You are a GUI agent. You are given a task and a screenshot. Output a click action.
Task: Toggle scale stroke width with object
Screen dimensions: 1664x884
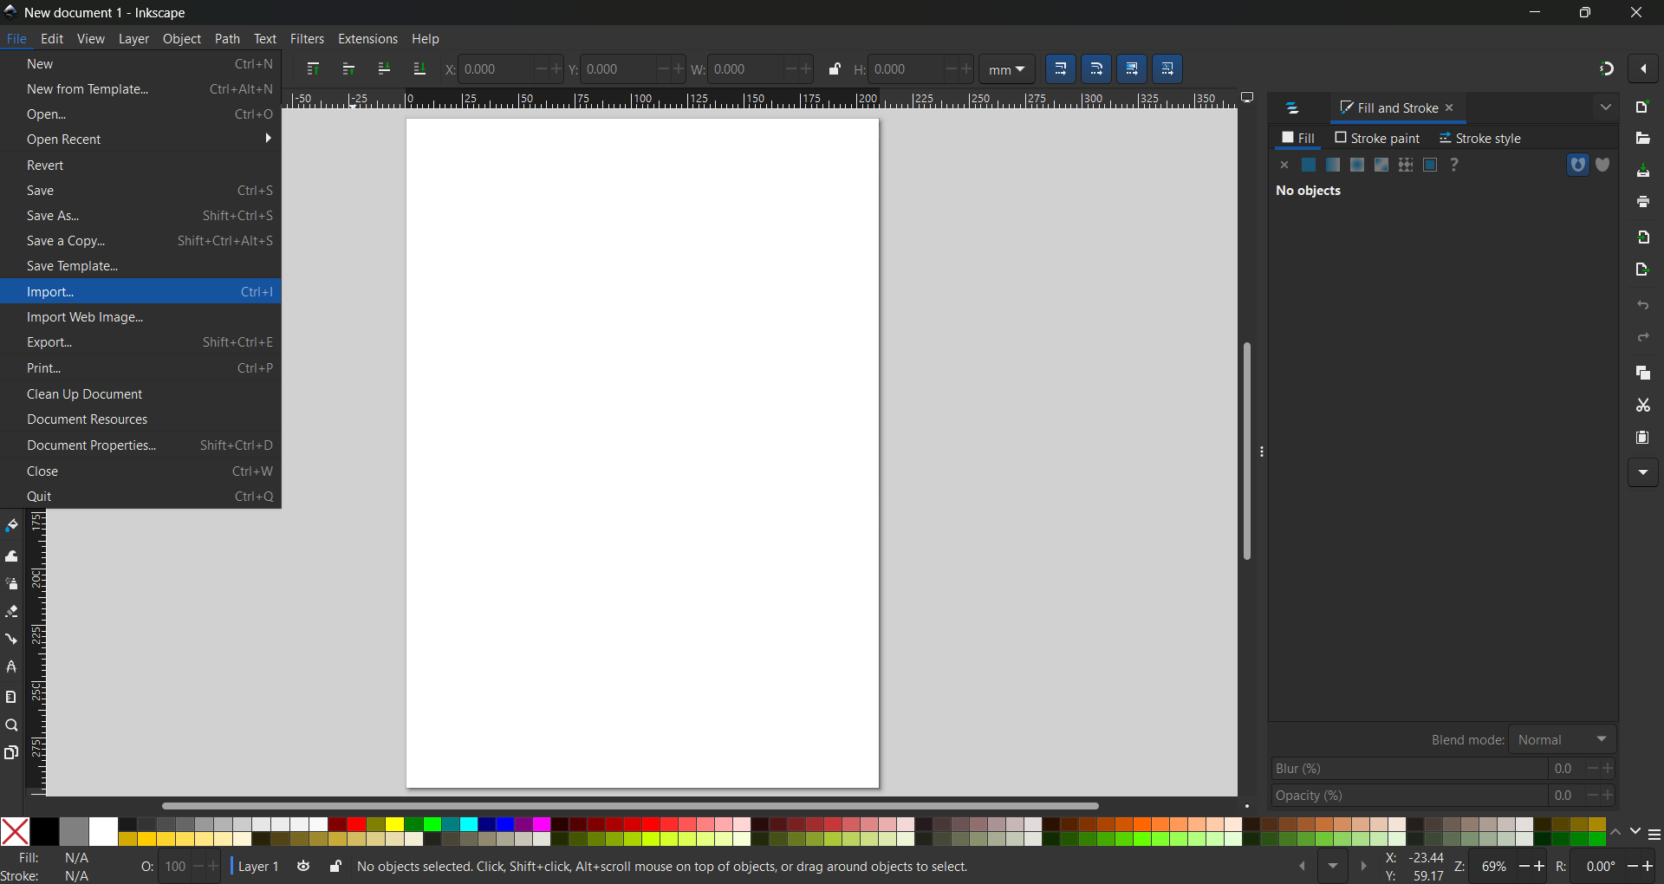(x=1061, y=69)
